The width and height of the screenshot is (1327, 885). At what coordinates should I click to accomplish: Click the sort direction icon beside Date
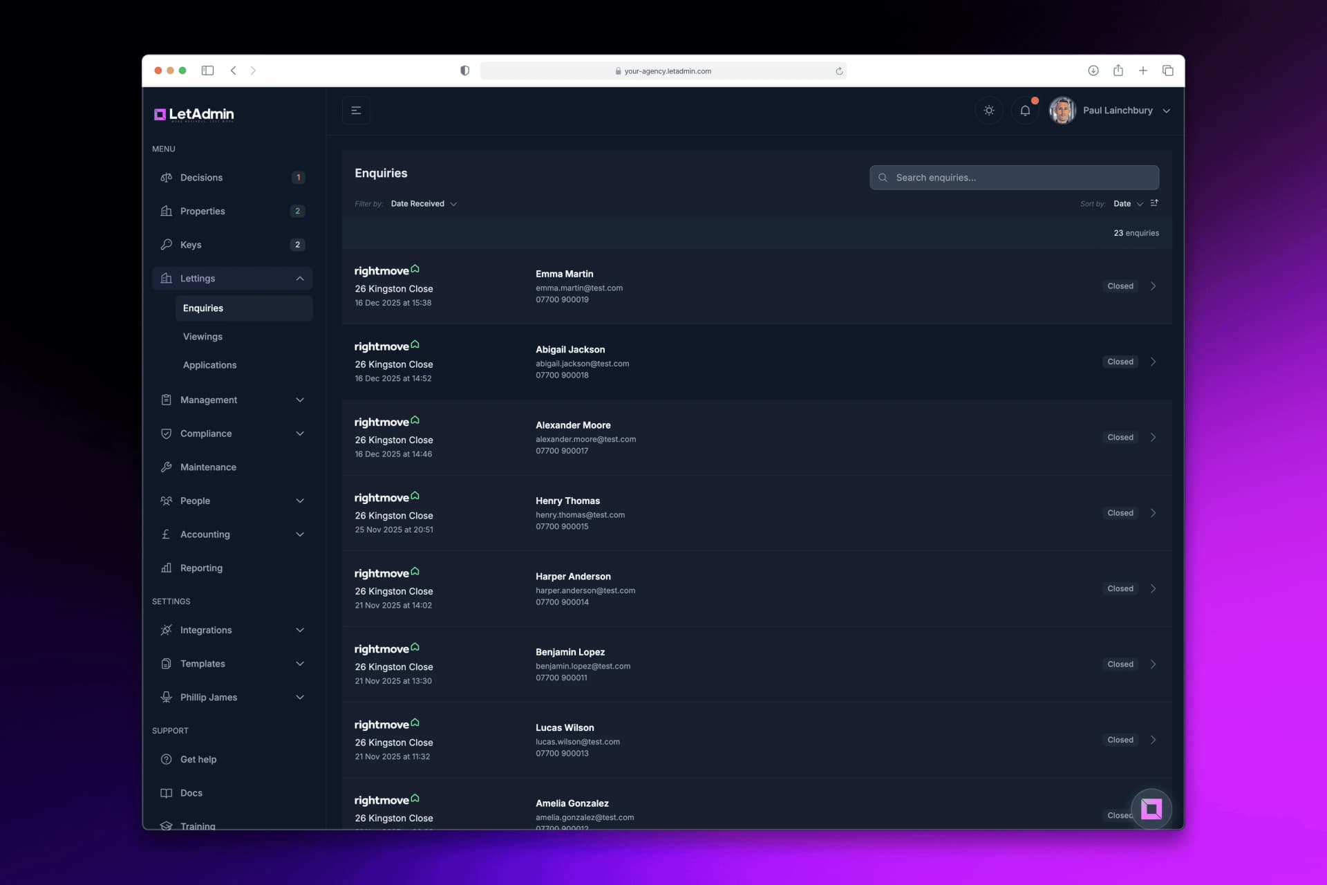(1154, 203)
